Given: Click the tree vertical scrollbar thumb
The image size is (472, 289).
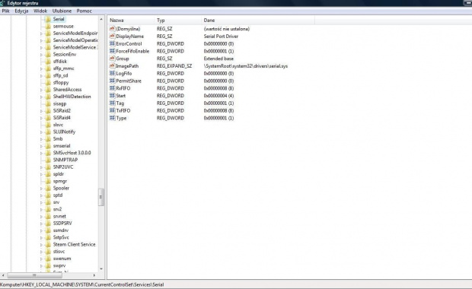Looking at the screenshot, I should tap(101, 197).
